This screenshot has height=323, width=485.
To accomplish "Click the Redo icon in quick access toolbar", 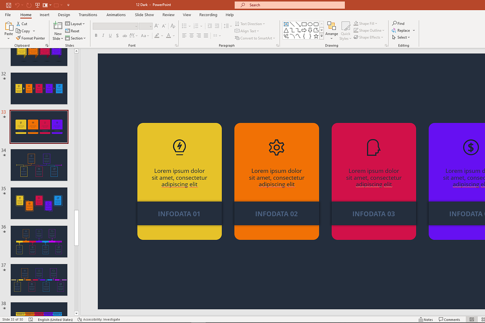I will coord(29,5).
